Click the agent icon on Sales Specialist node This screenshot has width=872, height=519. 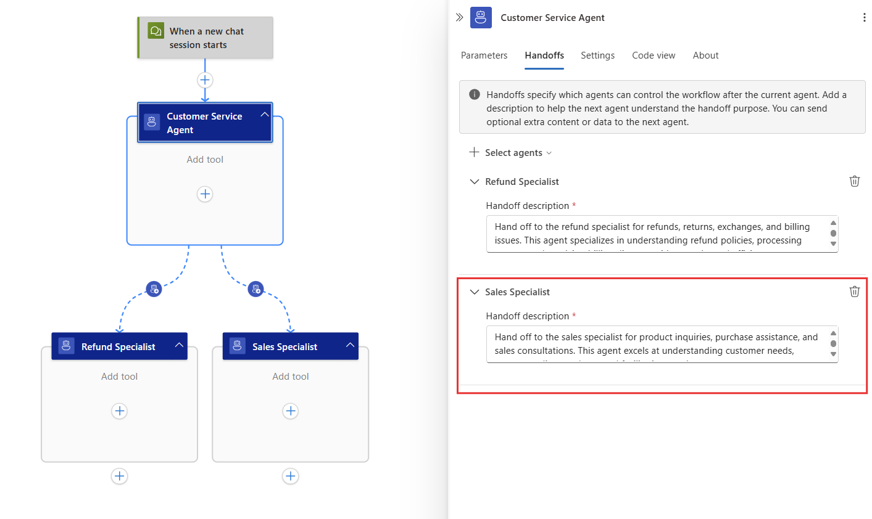click(x=237, y=345)
